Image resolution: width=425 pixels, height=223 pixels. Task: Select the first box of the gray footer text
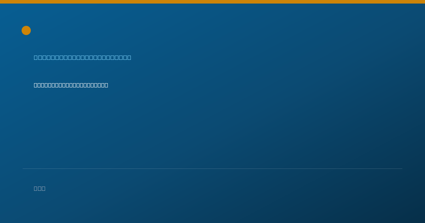(36, 188)
